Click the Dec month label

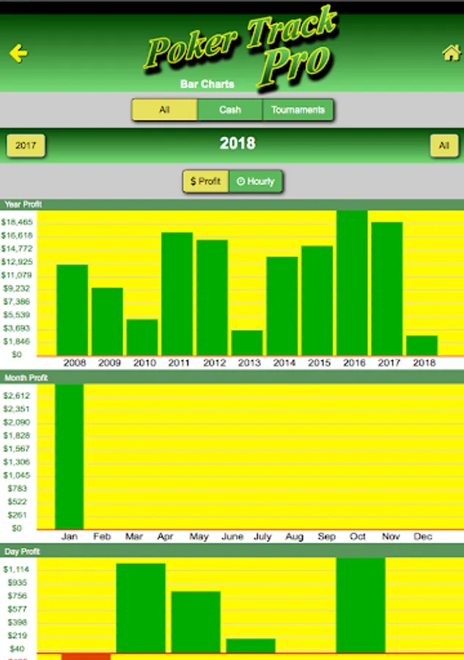point(423,537)
